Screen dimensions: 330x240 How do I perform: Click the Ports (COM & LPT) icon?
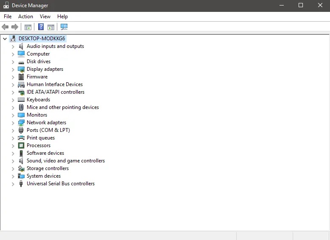point(21,130)
